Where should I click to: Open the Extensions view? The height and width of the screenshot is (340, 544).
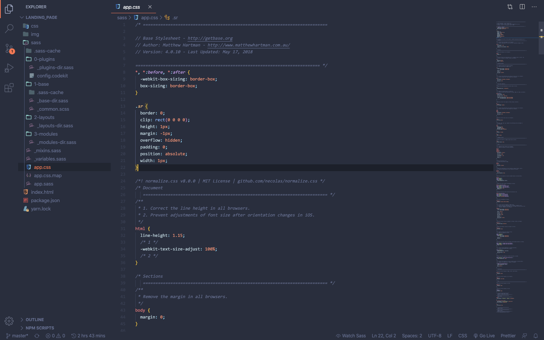coord(9,88)
